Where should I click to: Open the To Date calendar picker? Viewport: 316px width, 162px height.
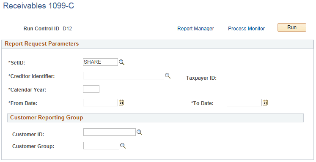coord(265,103)
